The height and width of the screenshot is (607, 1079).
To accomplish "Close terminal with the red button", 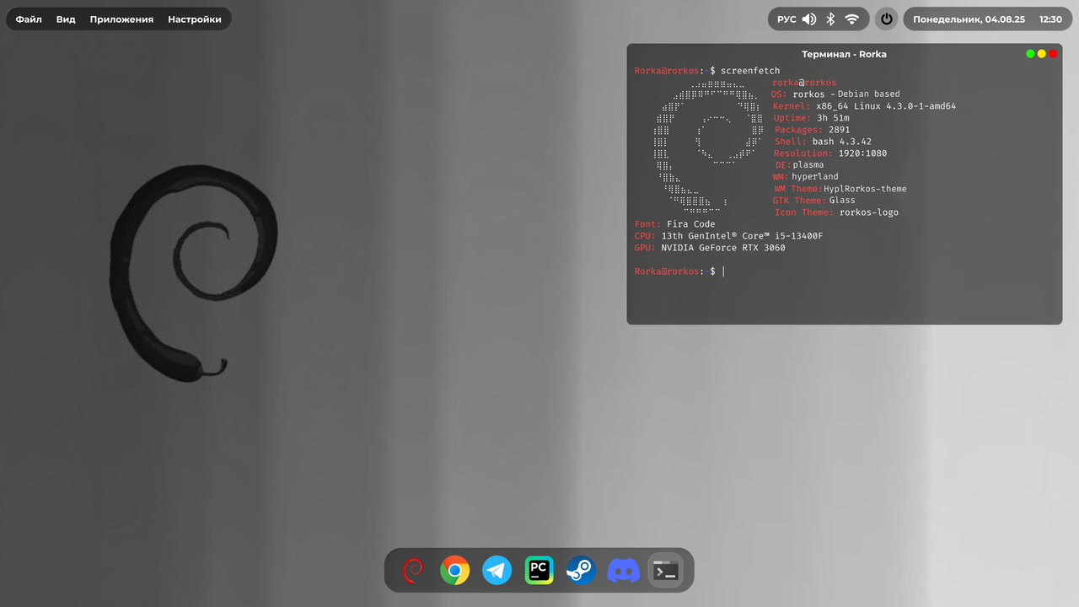I will pyautogui.click(x=1053, y=54).
